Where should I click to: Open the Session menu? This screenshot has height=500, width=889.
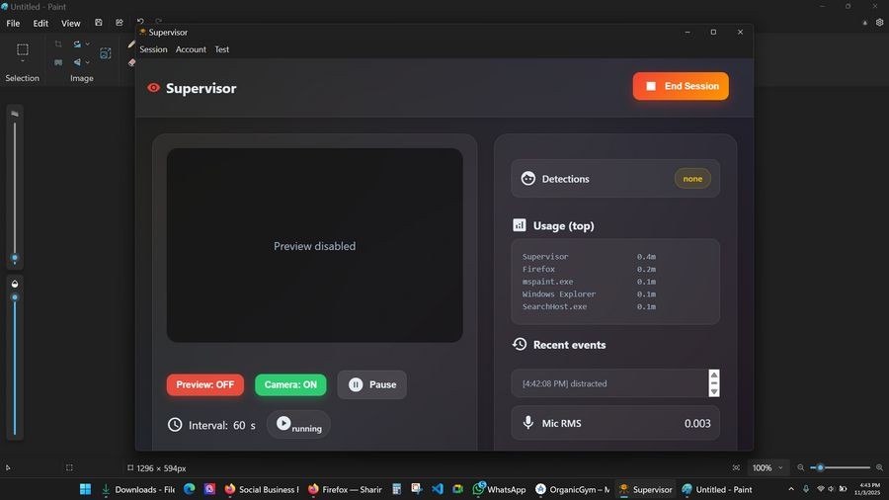[153, 49]
